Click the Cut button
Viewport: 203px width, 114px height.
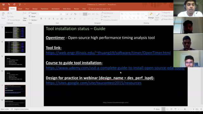click(x=10, y=13)
